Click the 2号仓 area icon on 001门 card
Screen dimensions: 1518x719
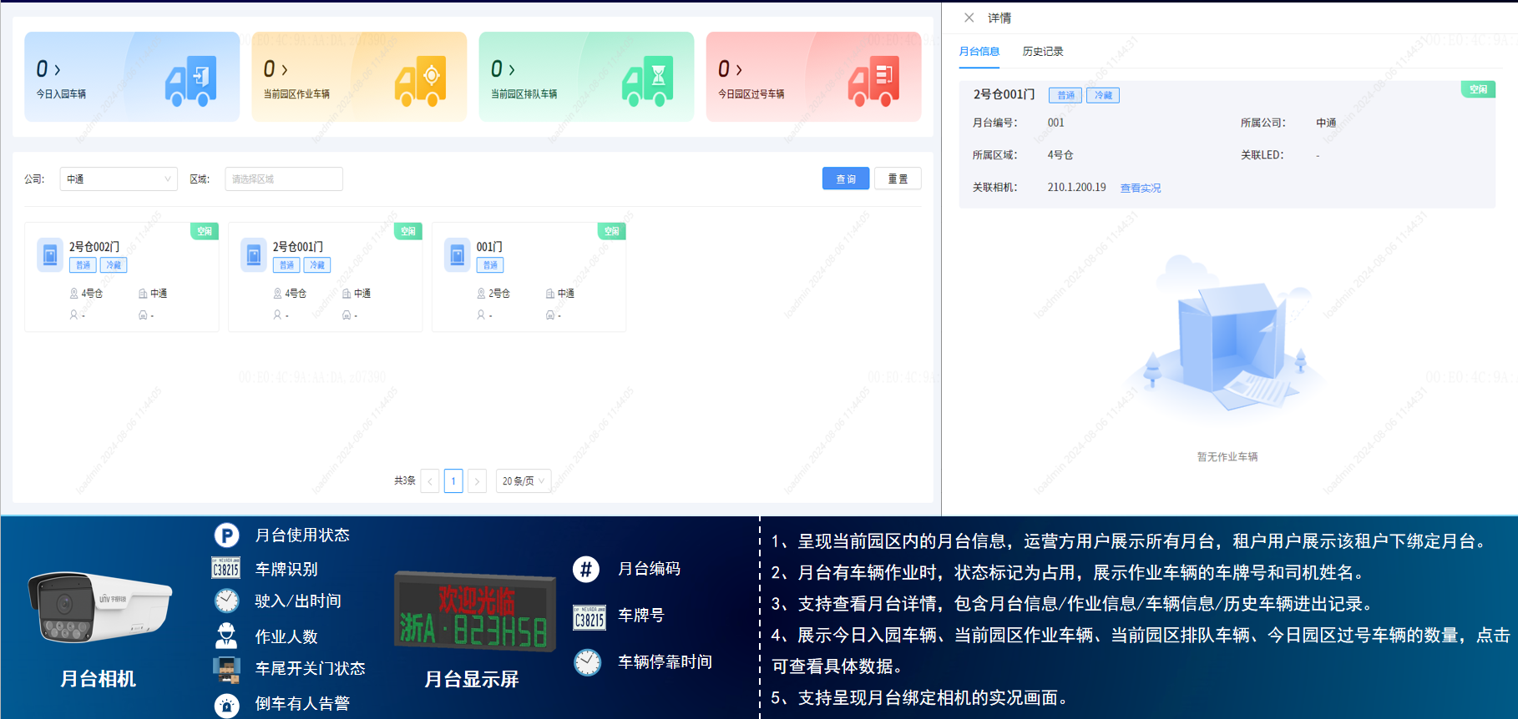click(481, 294)
